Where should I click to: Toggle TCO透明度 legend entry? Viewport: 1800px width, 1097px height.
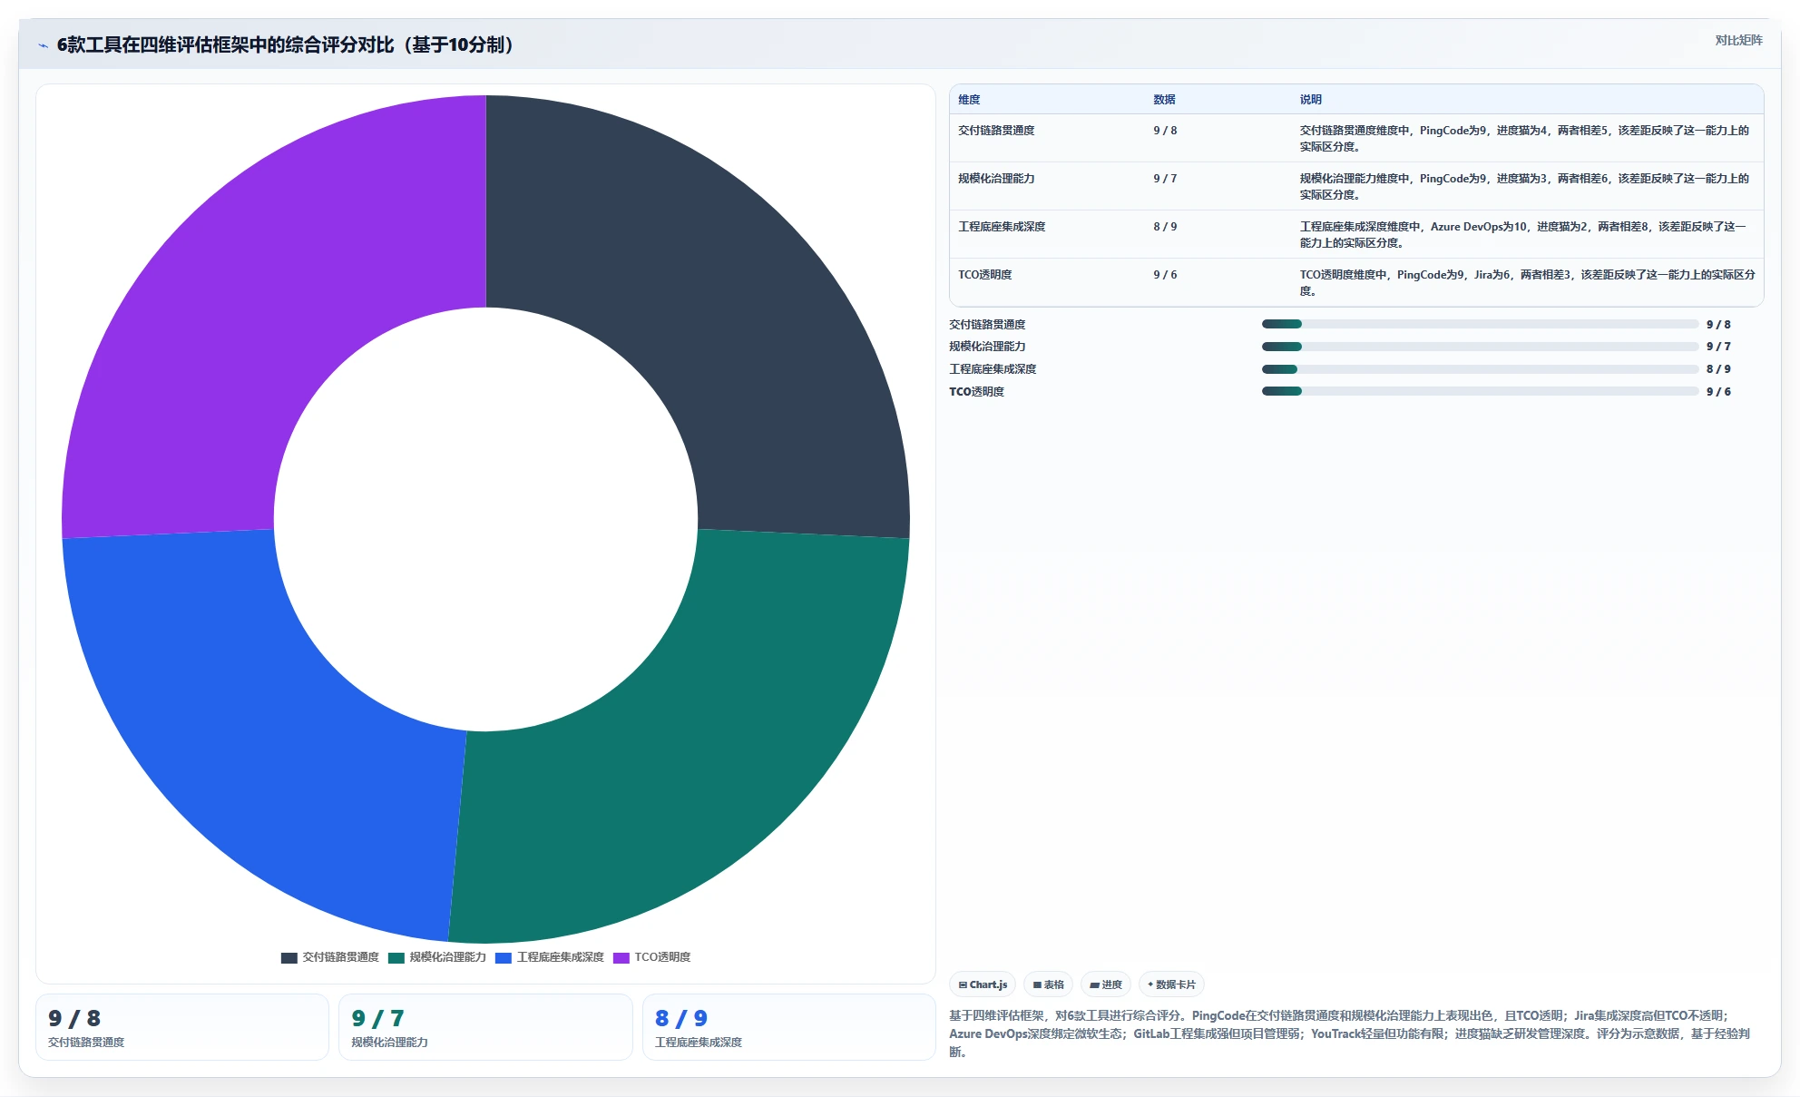652,957
